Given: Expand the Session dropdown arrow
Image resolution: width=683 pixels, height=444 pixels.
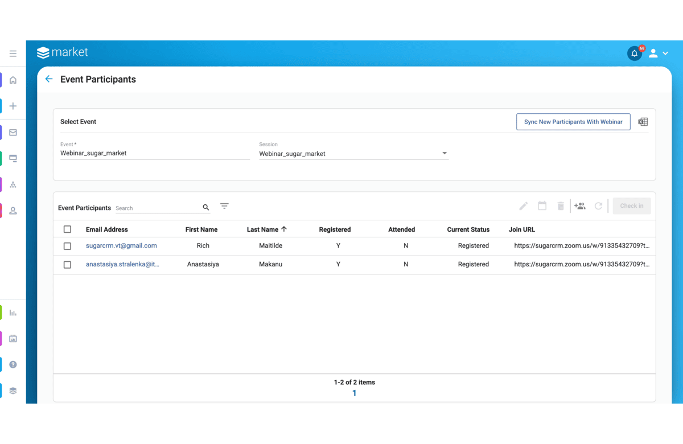Looking at the screenshot, I should pos(445,153).
